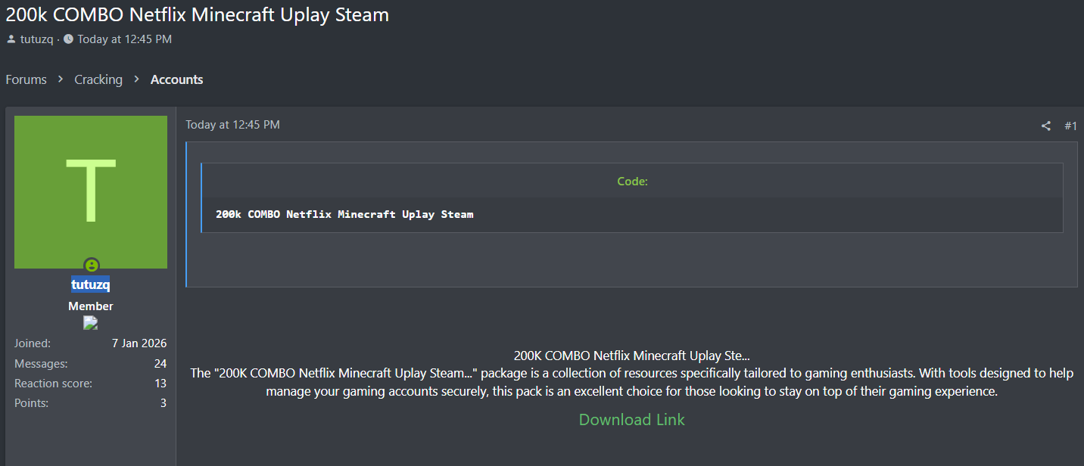Click the messages count 24

(x=160, y=364)
